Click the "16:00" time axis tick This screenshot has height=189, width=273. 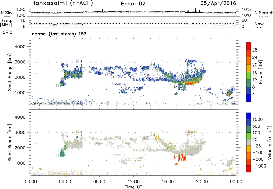[168, 182]
